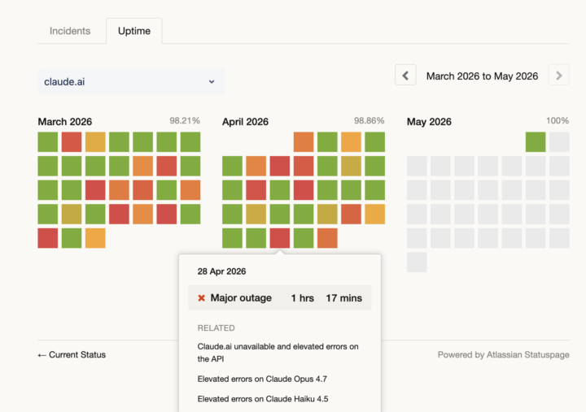Click the Major outage duration row
586x412 pixels.
click(279, 297)
